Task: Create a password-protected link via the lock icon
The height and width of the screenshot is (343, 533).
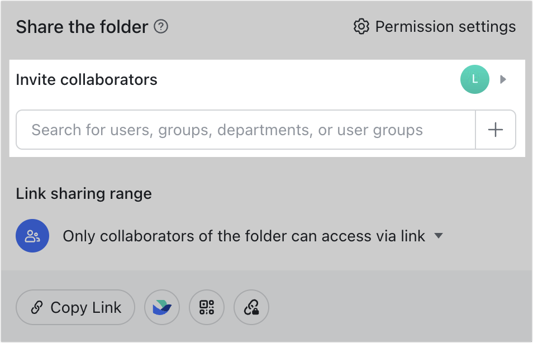Action: coord(251,307)
